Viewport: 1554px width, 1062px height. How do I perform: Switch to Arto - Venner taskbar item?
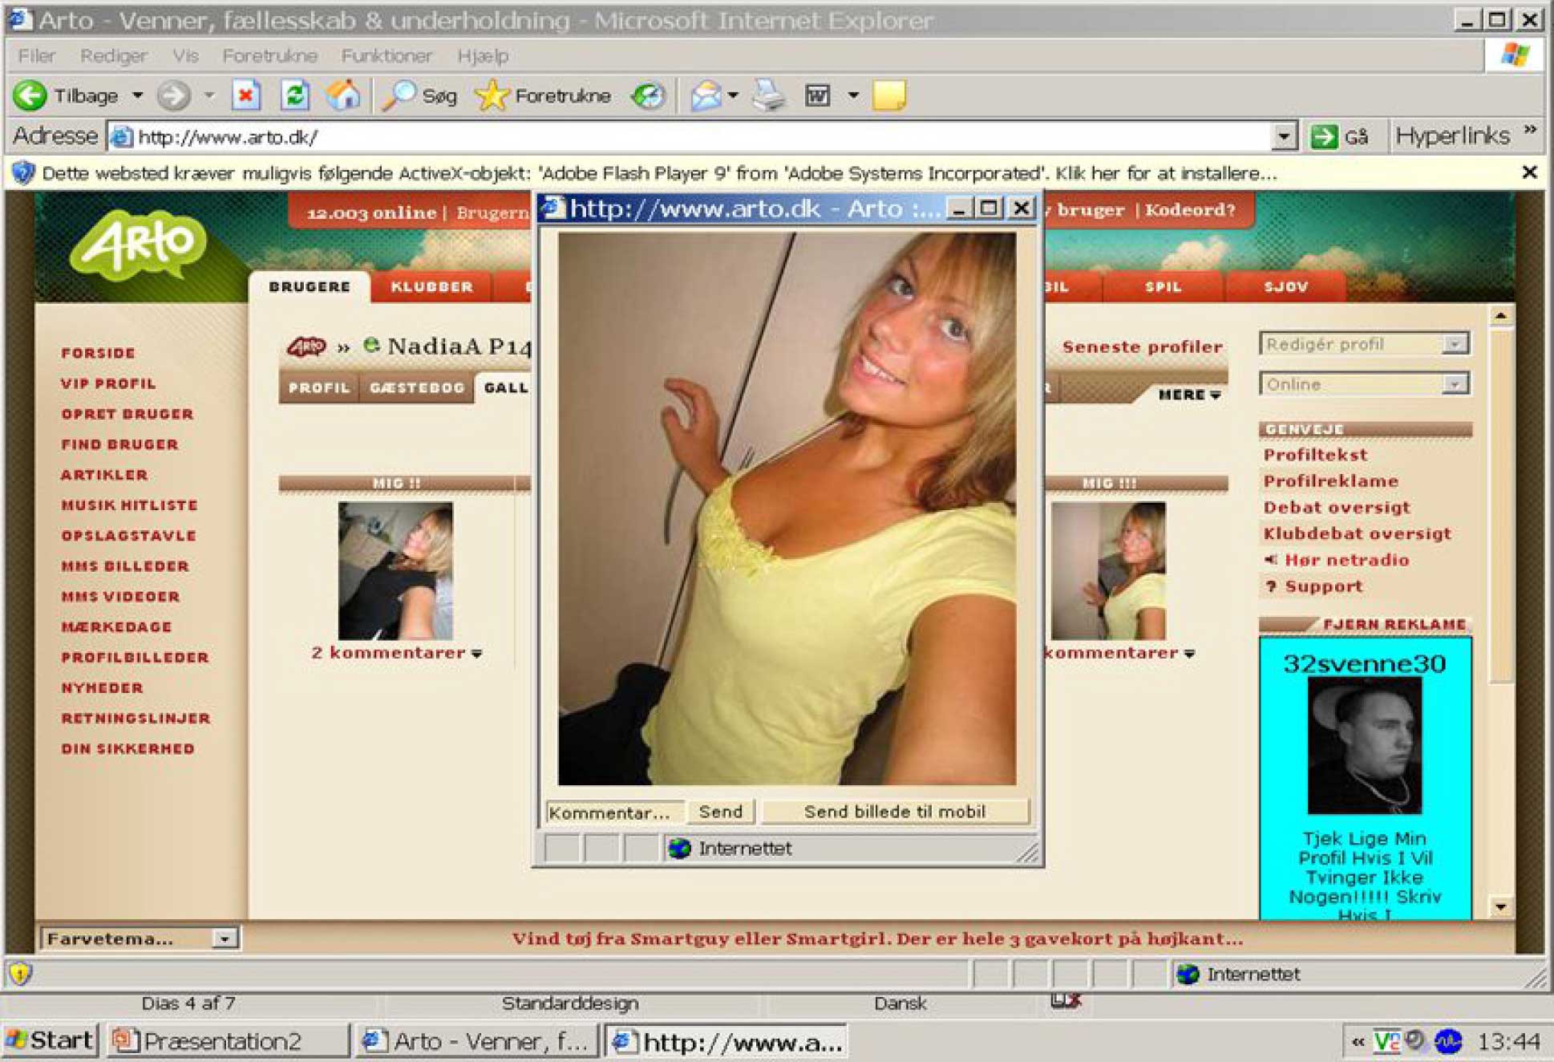point(476,1040)
